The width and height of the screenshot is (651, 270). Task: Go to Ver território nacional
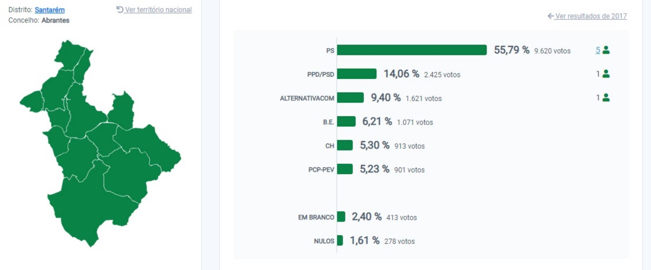[x=158, y=10]
